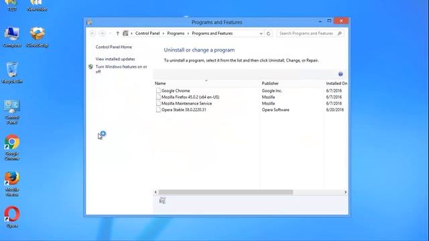Image resolution: width=429 pixels, height=241 pixels.
Task: Click the 6/20/2016 installed date cell
Action: [335, 110]
